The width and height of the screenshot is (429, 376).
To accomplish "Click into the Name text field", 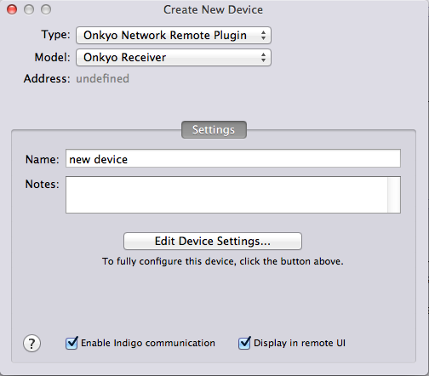I will [x=233, y=158].
